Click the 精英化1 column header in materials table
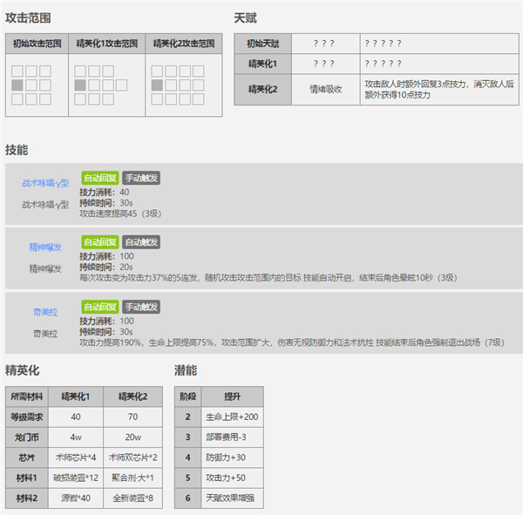 (x=76, y=396)
